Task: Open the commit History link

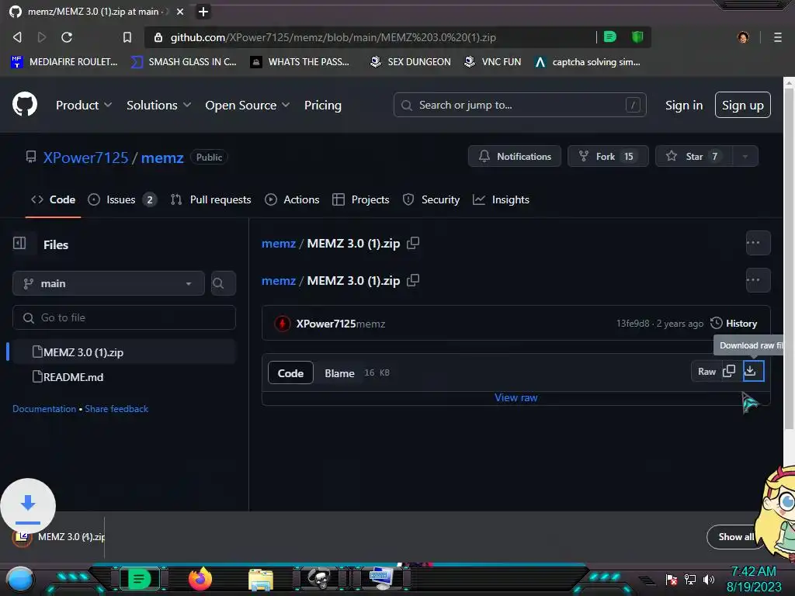Action: pyautogui.click(x=734, y=324)
